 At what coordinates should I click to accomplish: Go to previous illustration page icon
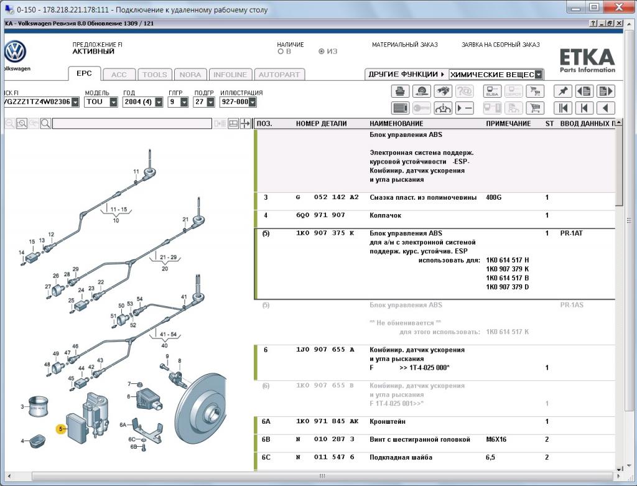pyautogui.click(x=585, y=91)
